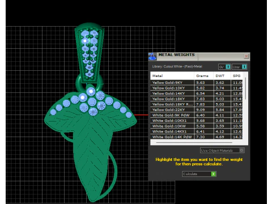Click the 3.65 DWT value
The width and height of the screenshot is (272, 204).
click(x=220, y=121)
